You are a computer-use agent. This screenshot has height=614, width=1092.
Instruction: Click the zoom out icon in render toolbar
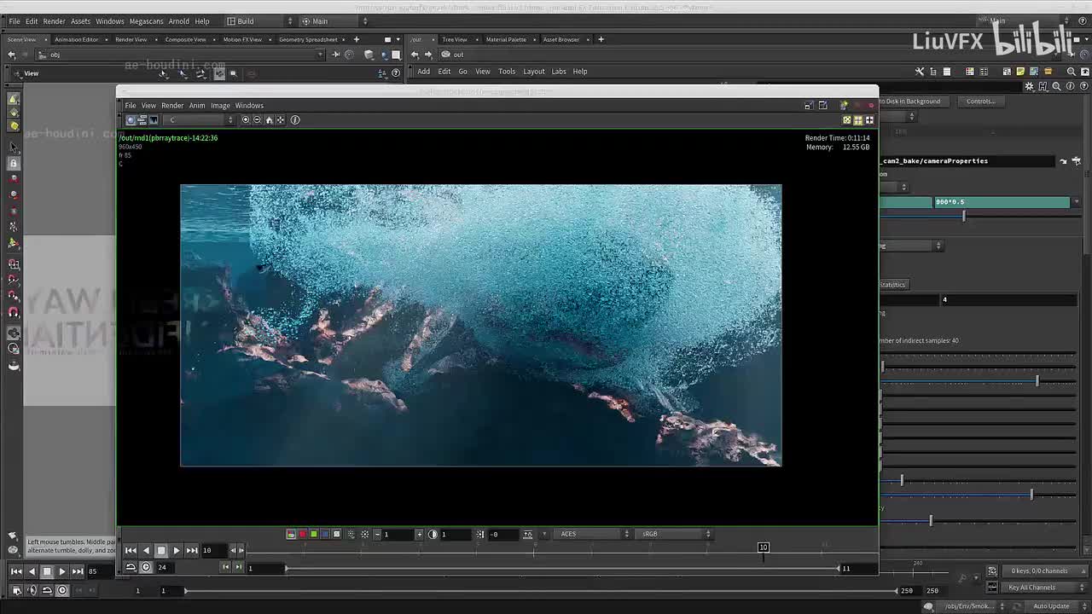pyautogui.click(x=257, y=119)
